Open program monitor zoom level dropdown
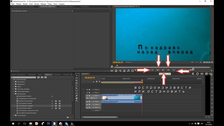 (x=129, y=62)
